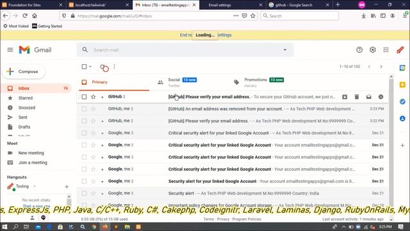The height and width of the screenshot is (231, 410).
Task: Open the Firefox page actions three dots
Action: click(236, 15)
